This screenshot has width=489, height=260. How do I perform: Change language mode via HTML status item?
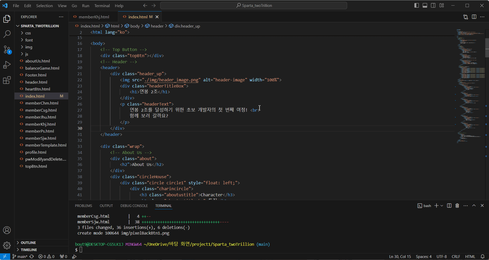pyautogui.click(x=470, y=257)
